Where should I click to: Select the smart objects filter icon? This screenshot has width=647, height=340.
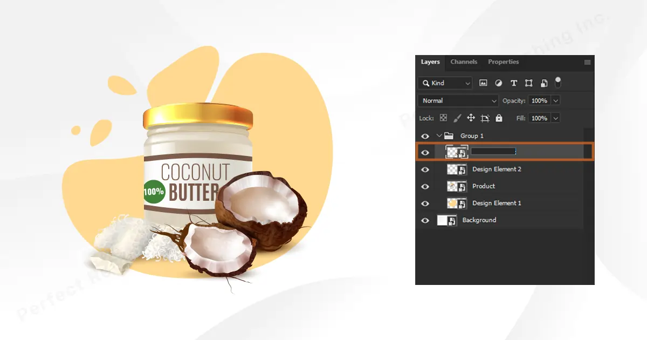point(544,83)
